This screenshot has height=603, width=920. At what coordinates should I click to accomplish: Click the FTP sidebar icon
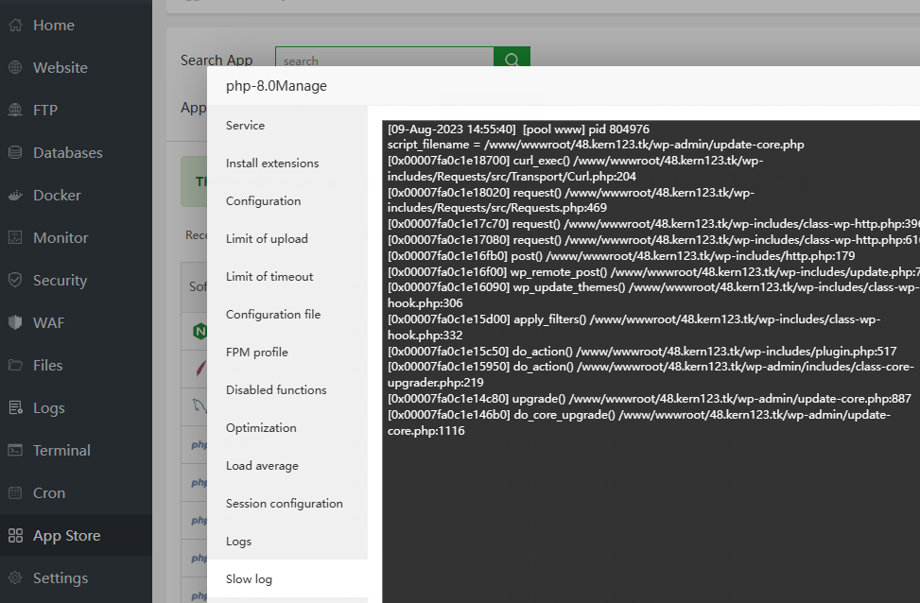[15, 111]
